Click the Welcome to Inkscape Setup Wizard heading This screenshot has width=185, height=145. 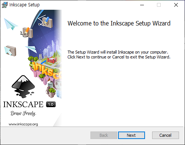(x=119, y=23)
